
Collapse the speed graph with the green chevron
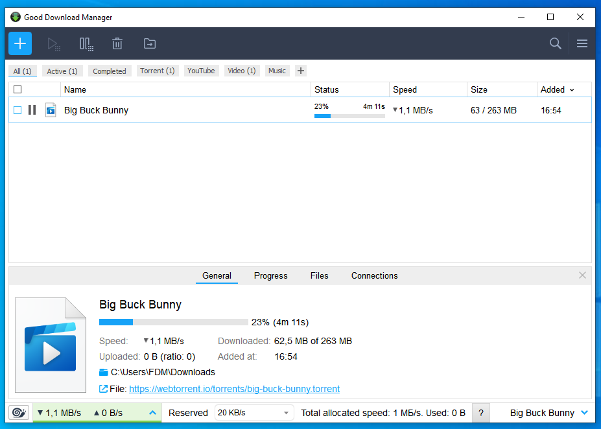point(153,413)
